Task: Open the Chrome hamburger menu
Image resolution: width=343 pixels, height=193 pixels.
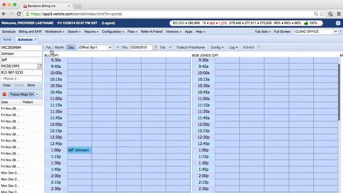Action: pyautogui.click(x=339, y=14)
